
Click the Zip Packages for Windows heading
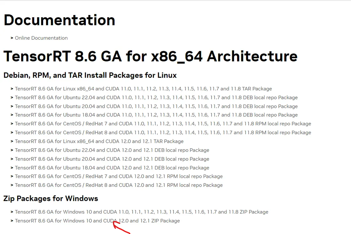click(51, 199)
